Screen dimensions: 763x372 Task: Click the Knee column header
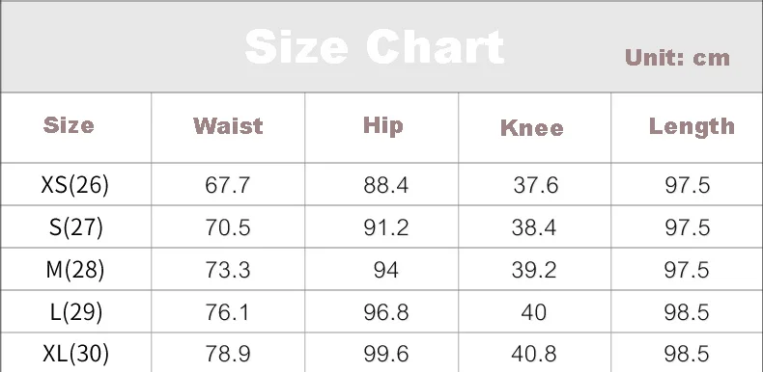[532, 128]
